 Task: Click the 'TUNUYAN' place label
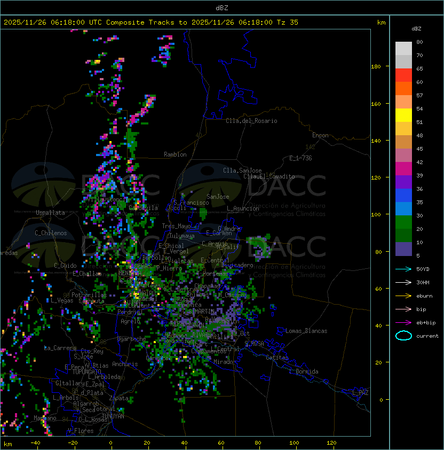113,416
